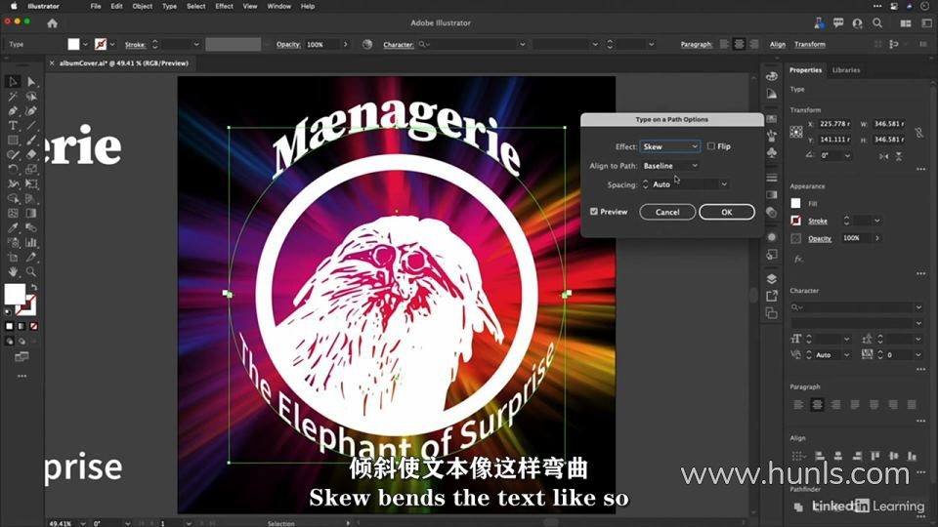
Task: Select the Paintbrush tool
Action: click(x=31, y=140)
